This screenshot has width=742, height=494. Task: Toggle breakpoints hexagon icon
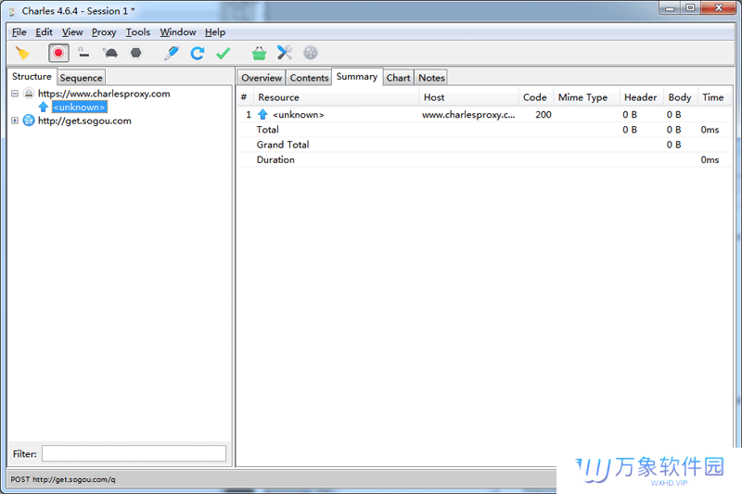(x=135, y=53)
